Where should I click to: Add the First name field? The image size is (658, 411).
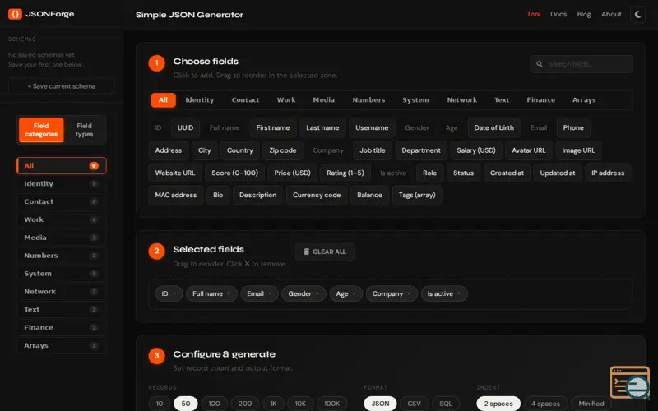coord(273,128)
